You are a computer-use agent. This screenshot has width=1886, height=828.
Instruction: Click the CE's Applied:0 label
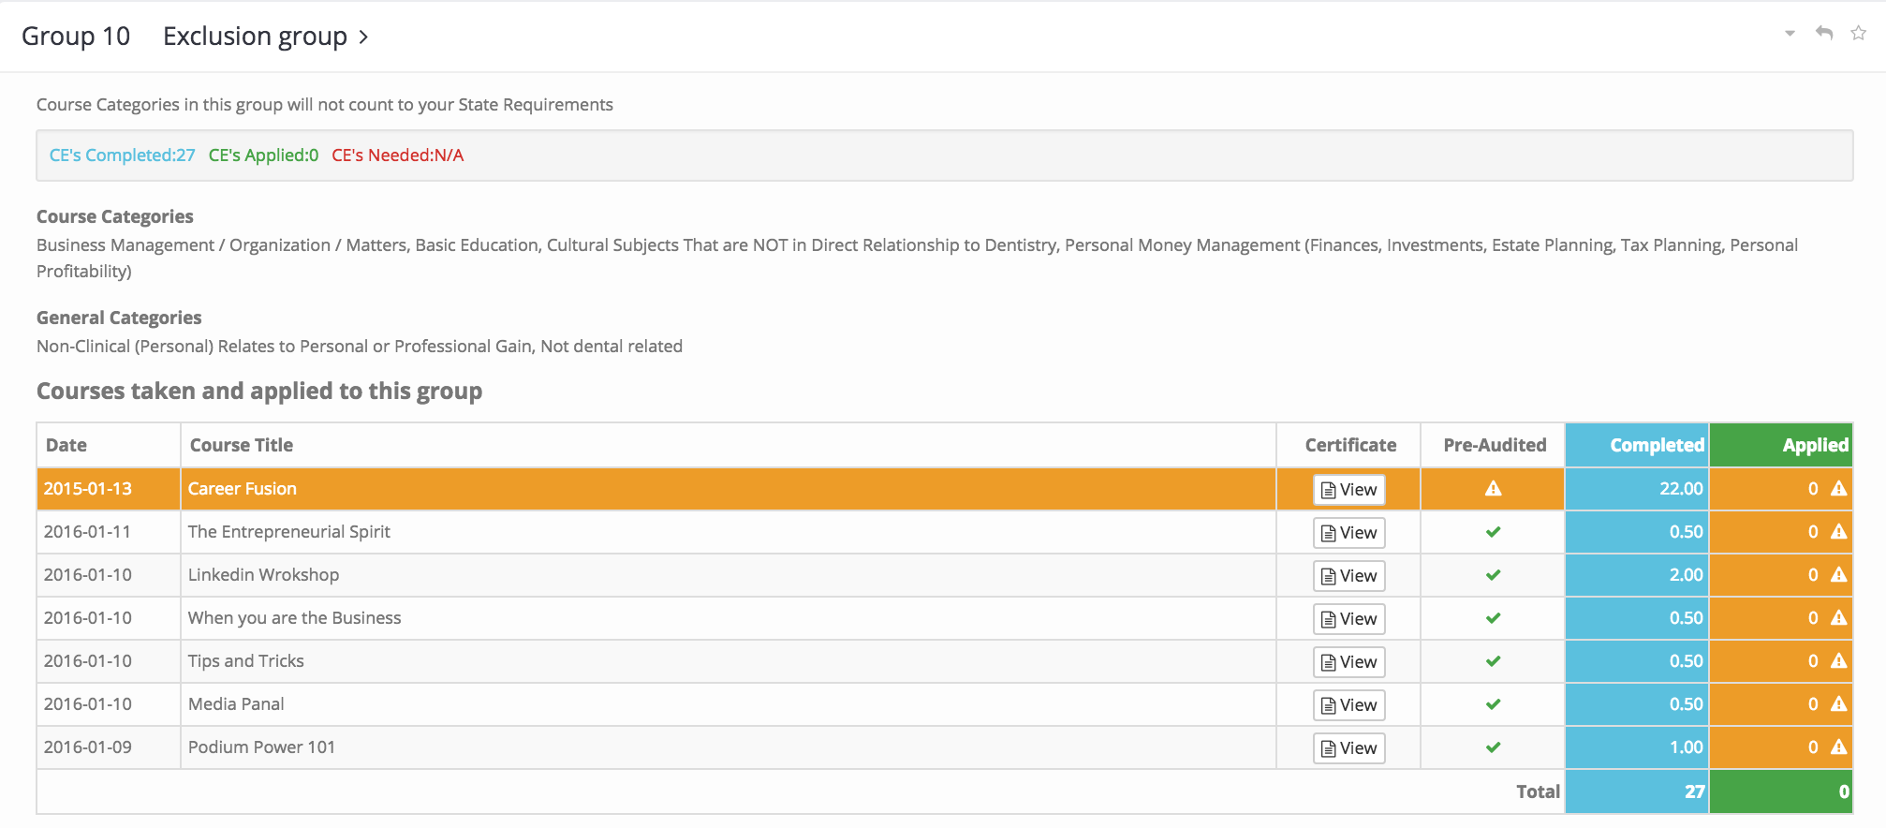263,155
